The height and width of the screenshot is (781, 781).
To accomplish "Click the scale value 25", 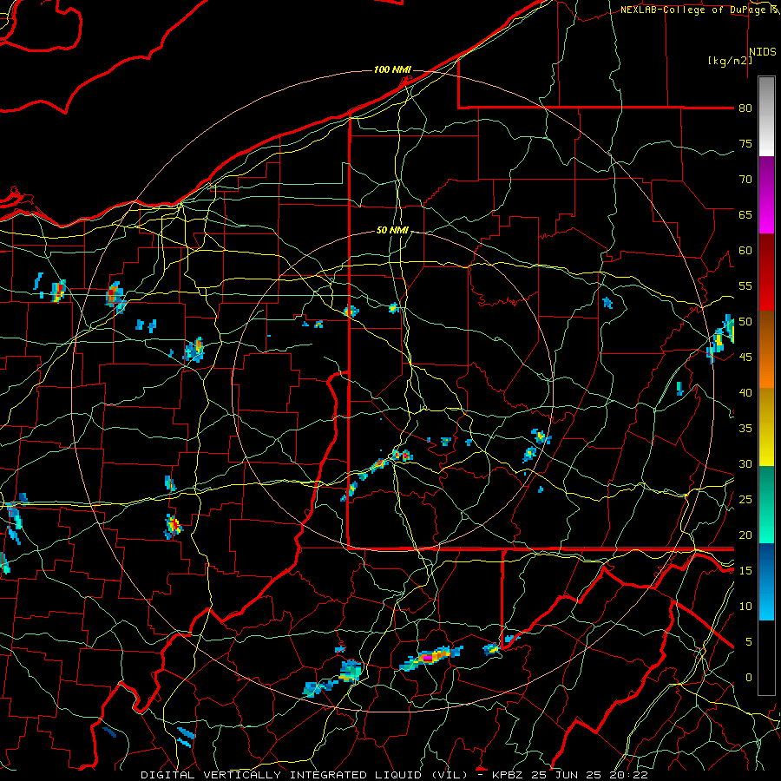I will [745, 500].
